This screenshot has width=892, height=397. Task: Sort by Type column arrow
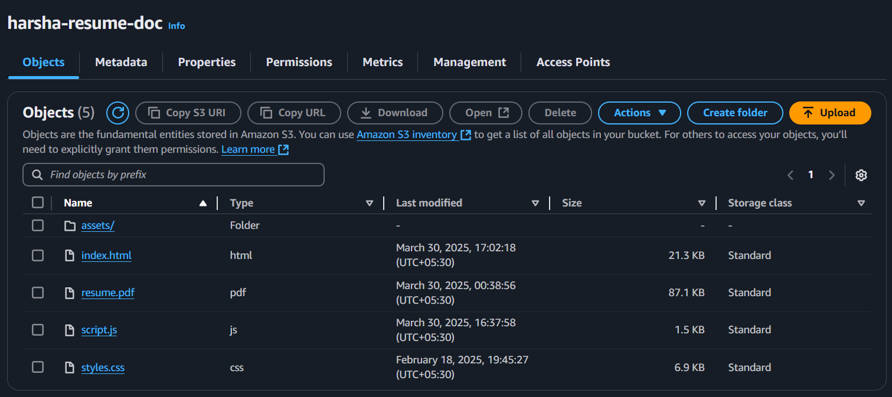click(370, 203)
